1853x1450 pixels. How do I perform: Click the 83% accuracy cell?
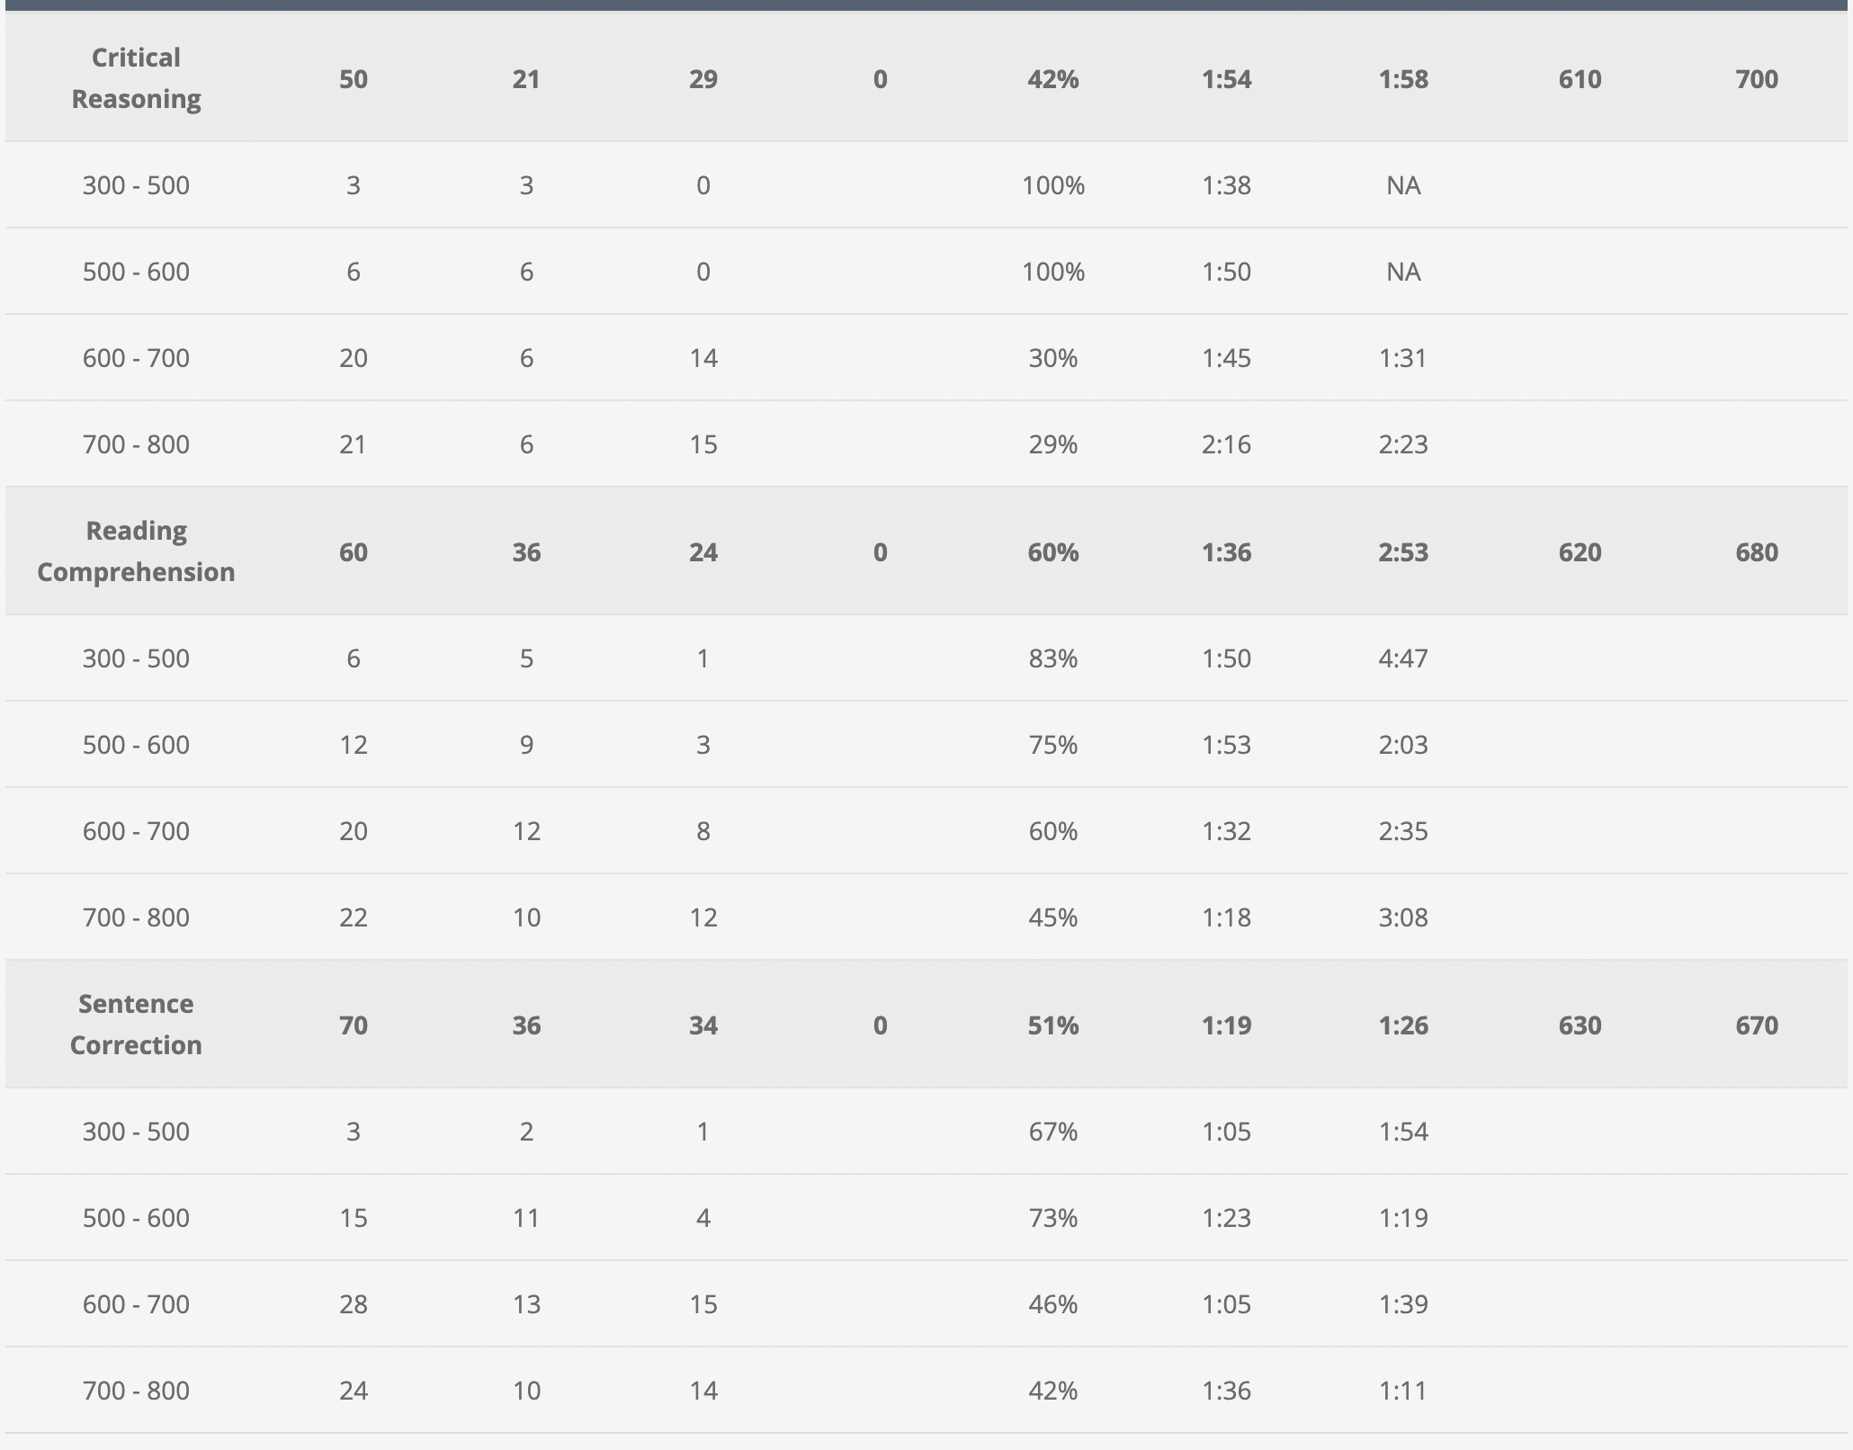(x=1052, y=658)
